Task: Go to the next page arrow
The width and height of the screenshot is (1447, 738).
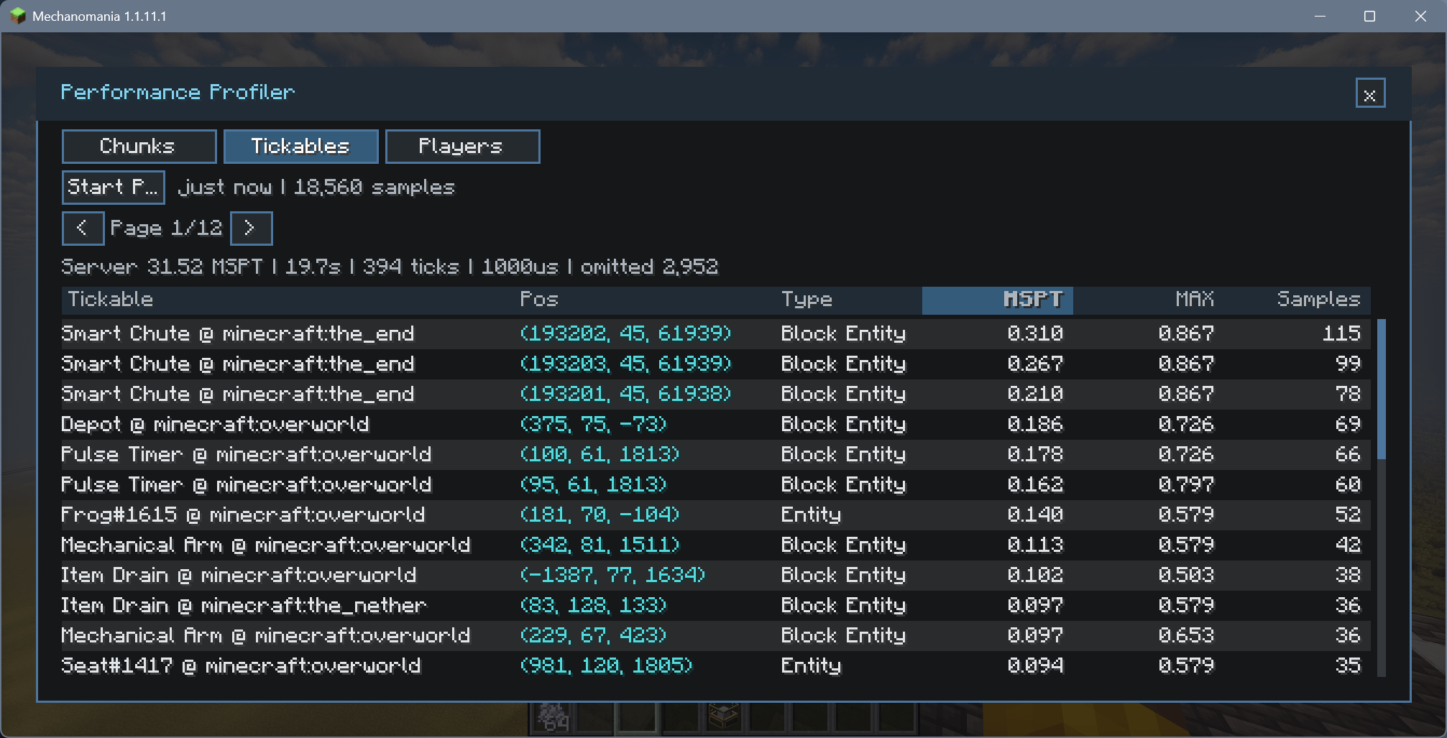Action: pyautogui.click(x=251, y=229)
